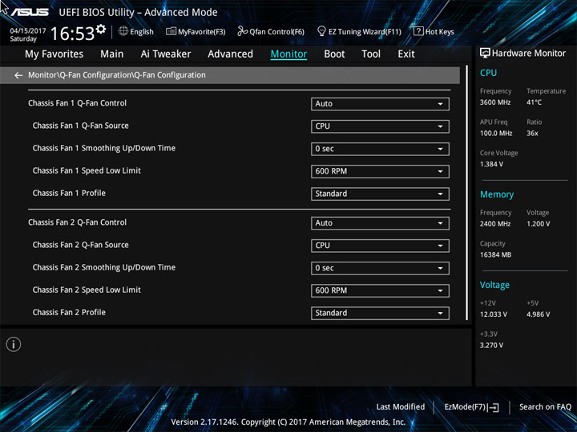Click the Hot Keys question mark icon
Screen dimensions: 577x432
coord(418,31)
